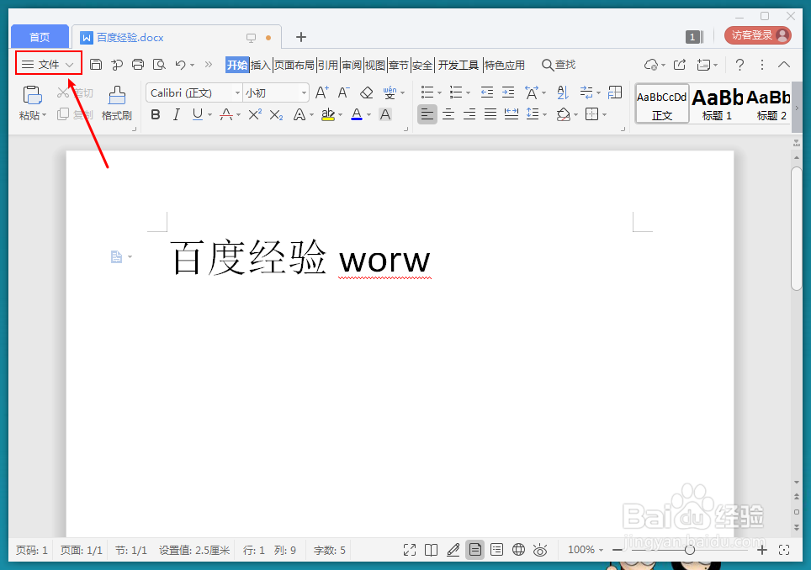This screenshot has width=811, height=570.
Task: Expand the Undo history dropdown
Action: point(193,65)
